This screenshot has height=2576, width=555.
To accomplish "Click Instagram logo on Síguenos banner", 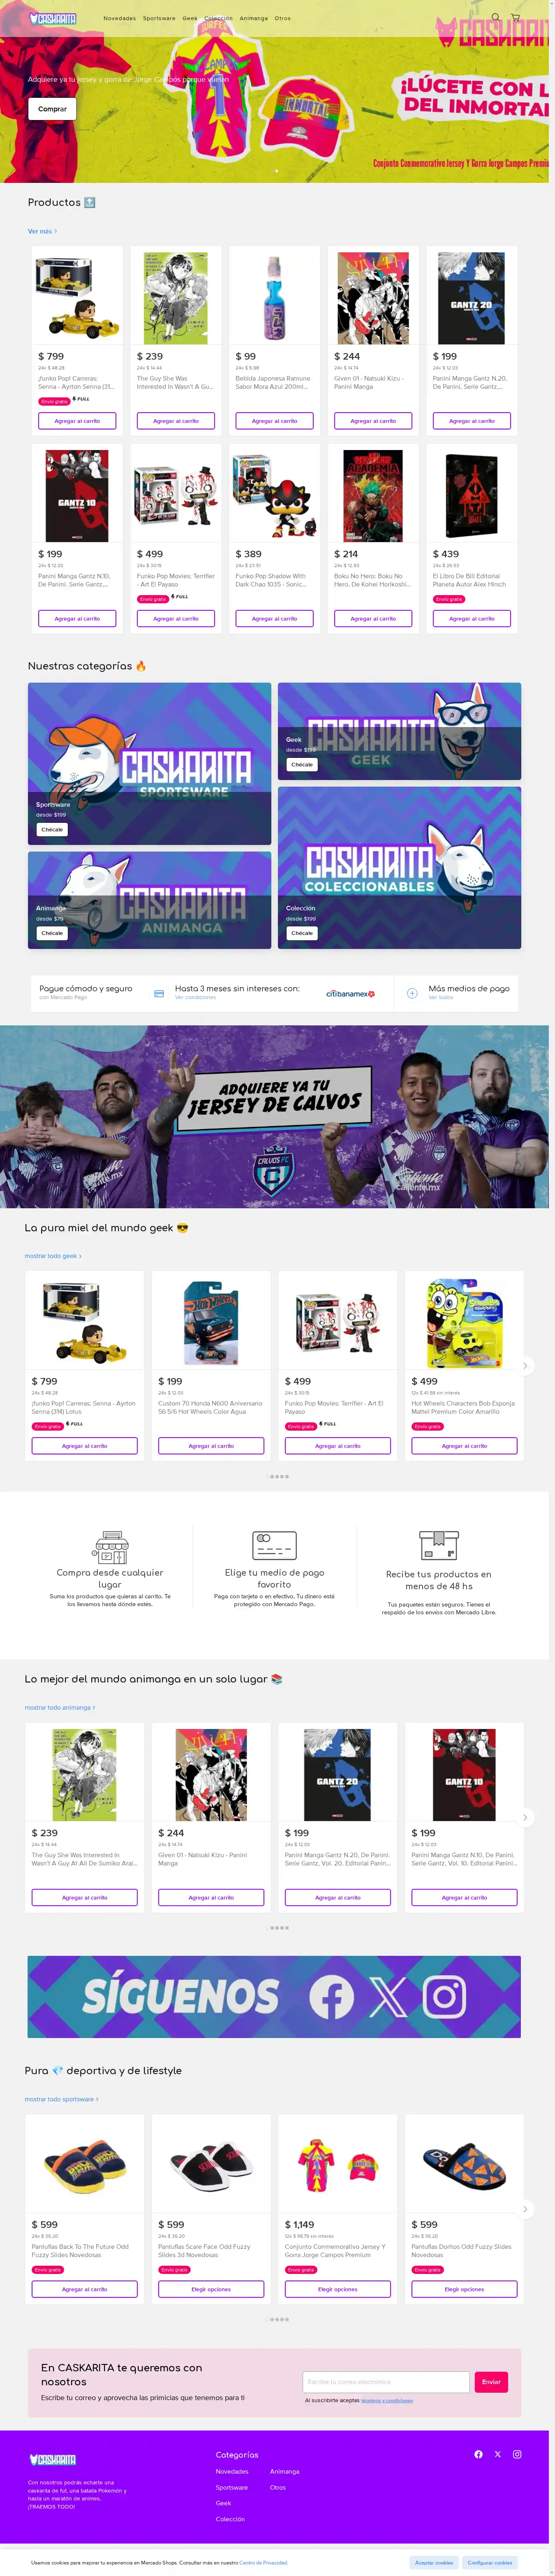I will (x=444, y=1996).
